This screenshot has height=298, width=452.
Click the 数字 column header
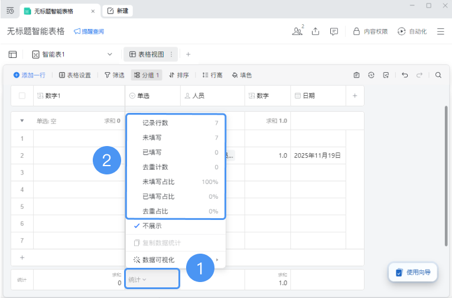268,96
